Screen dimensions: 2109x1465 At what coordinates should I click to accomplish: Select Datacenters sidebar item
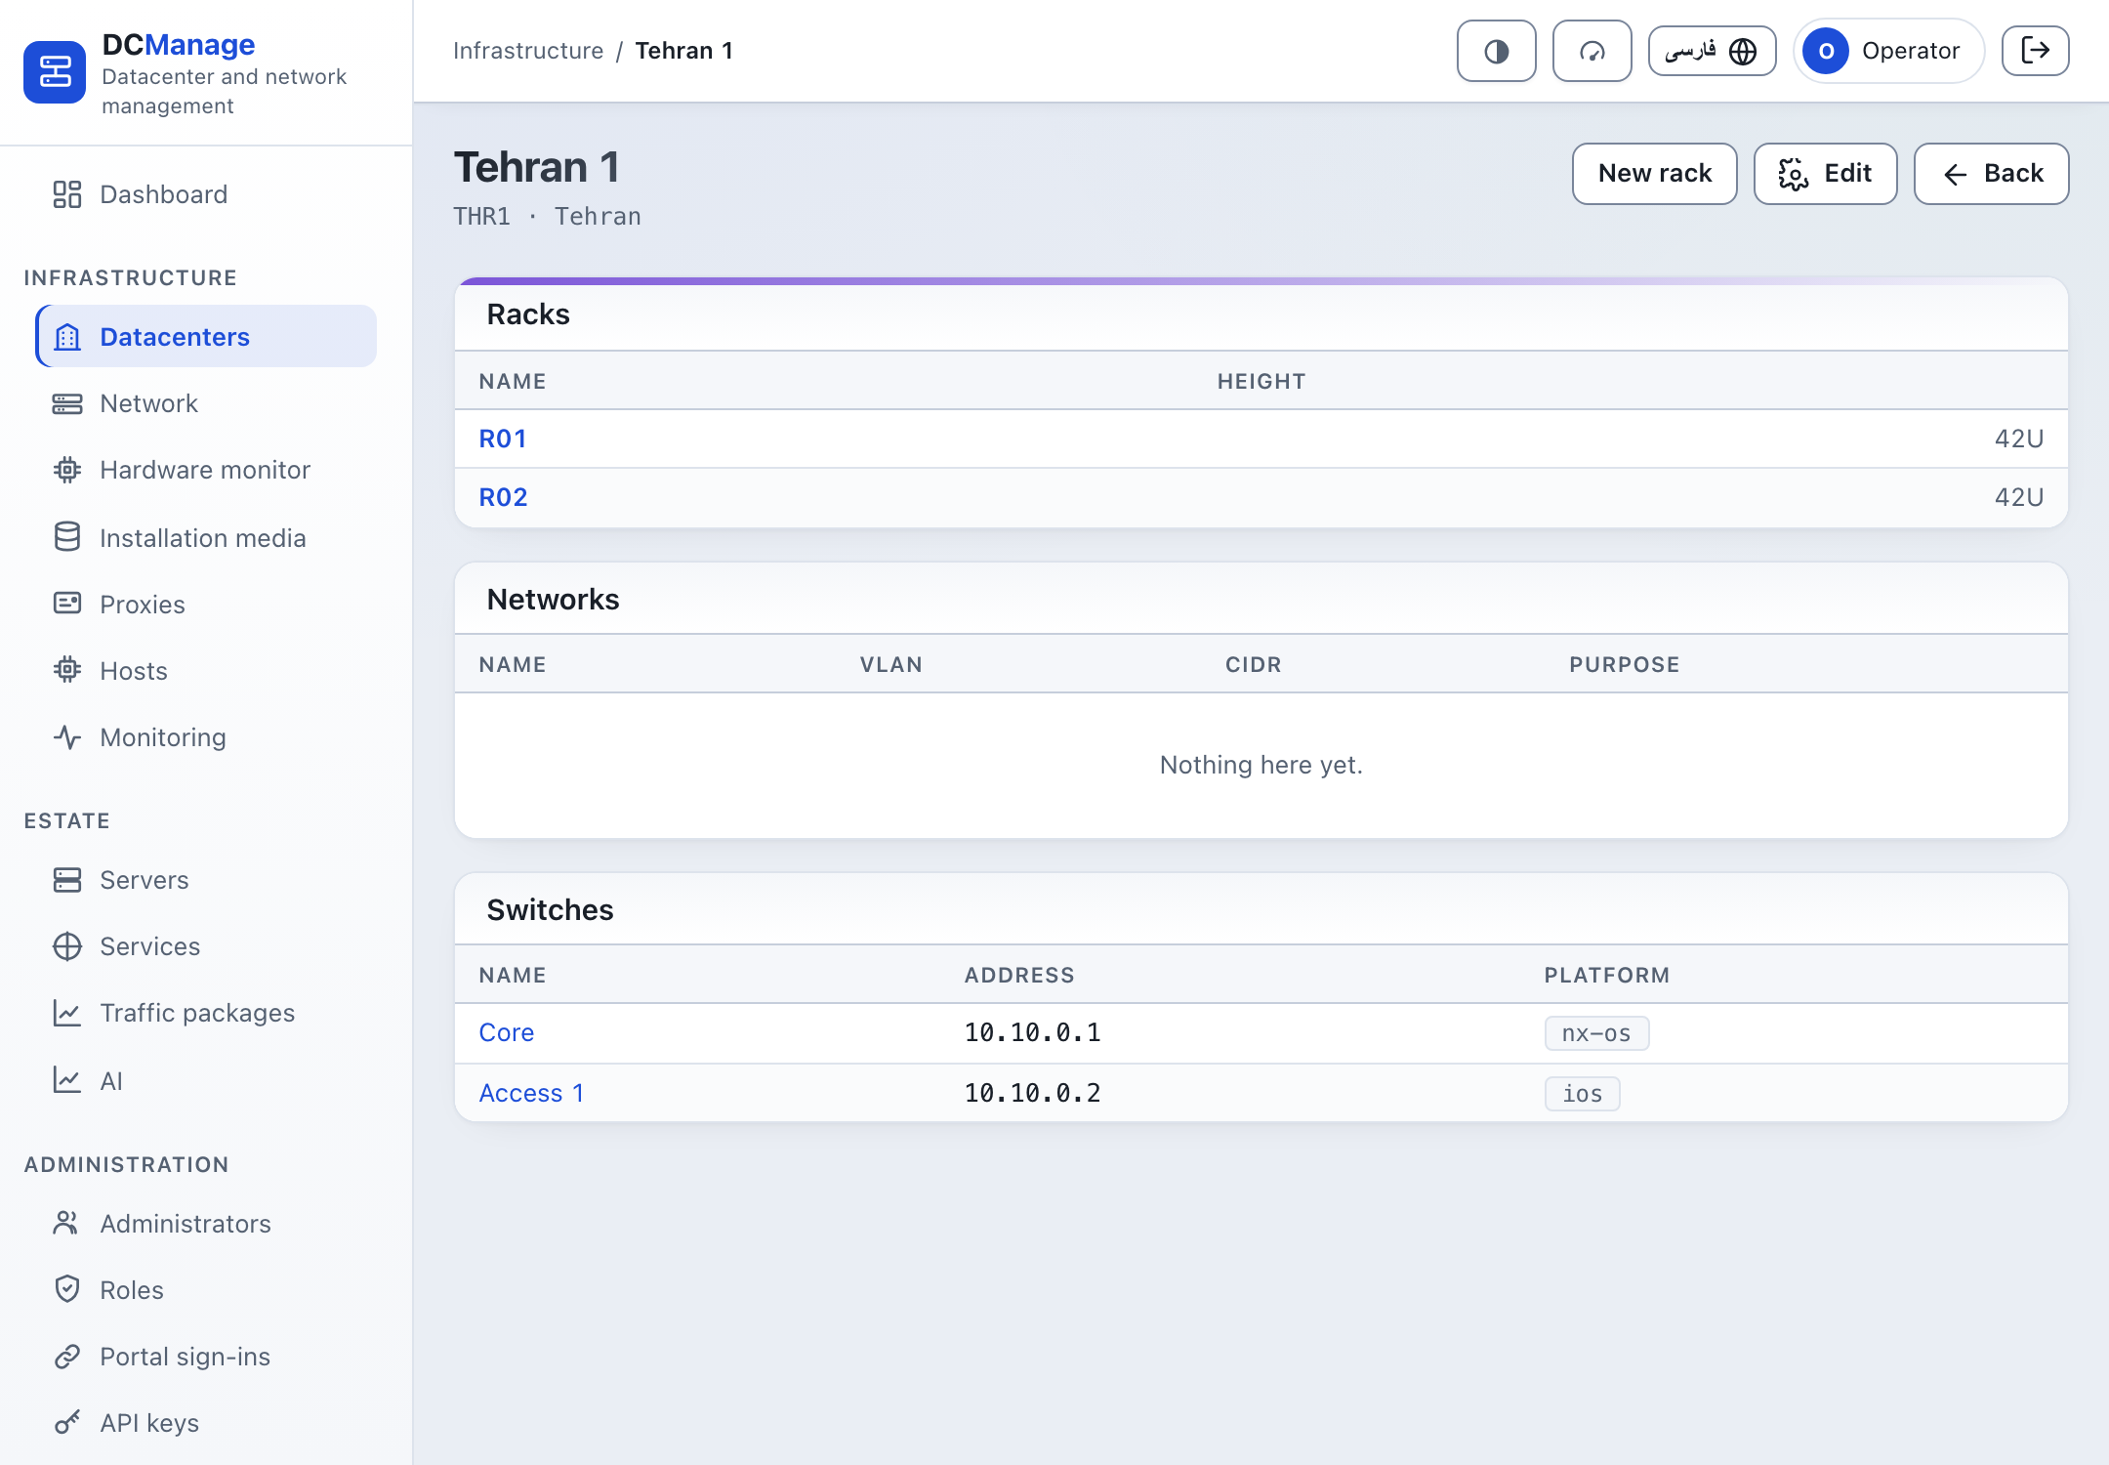[206, 336]
